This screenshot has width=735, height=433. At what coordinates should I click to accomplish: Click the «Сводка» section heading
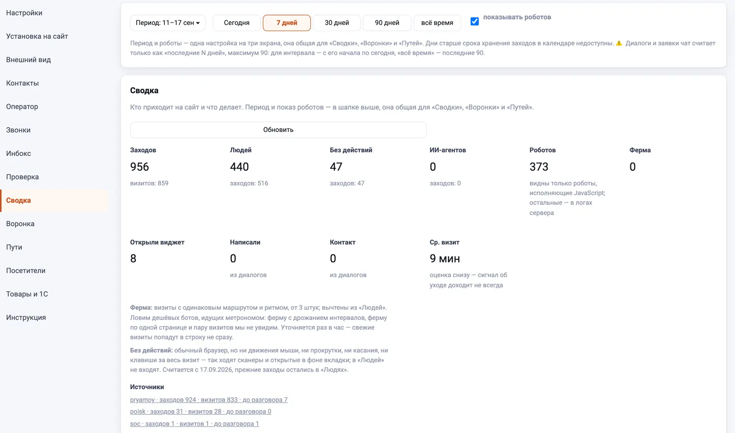pos(144,91)
